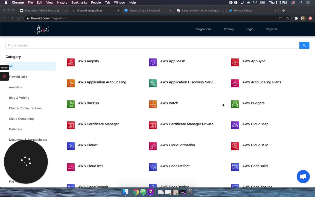The height and width of the screenshot is (197, 315).
Task: Open the AWS CloudTrail icon
Action: (x=71, y=167)
